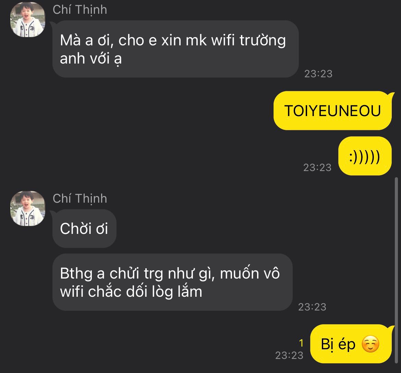Open the lower Chí Thịnh profile avatar
This screenshot has width=401, height=373.
(28, 208)
